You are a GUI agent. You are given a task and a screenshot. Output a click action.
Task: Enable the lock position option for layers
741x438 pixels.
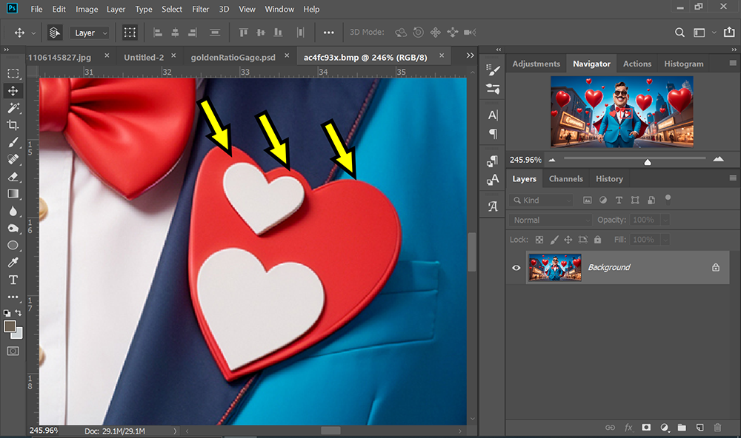pos(568,240)
